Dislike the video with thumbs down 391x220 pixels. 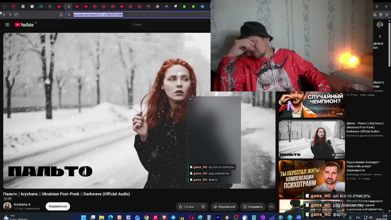[x=203, y=207]
